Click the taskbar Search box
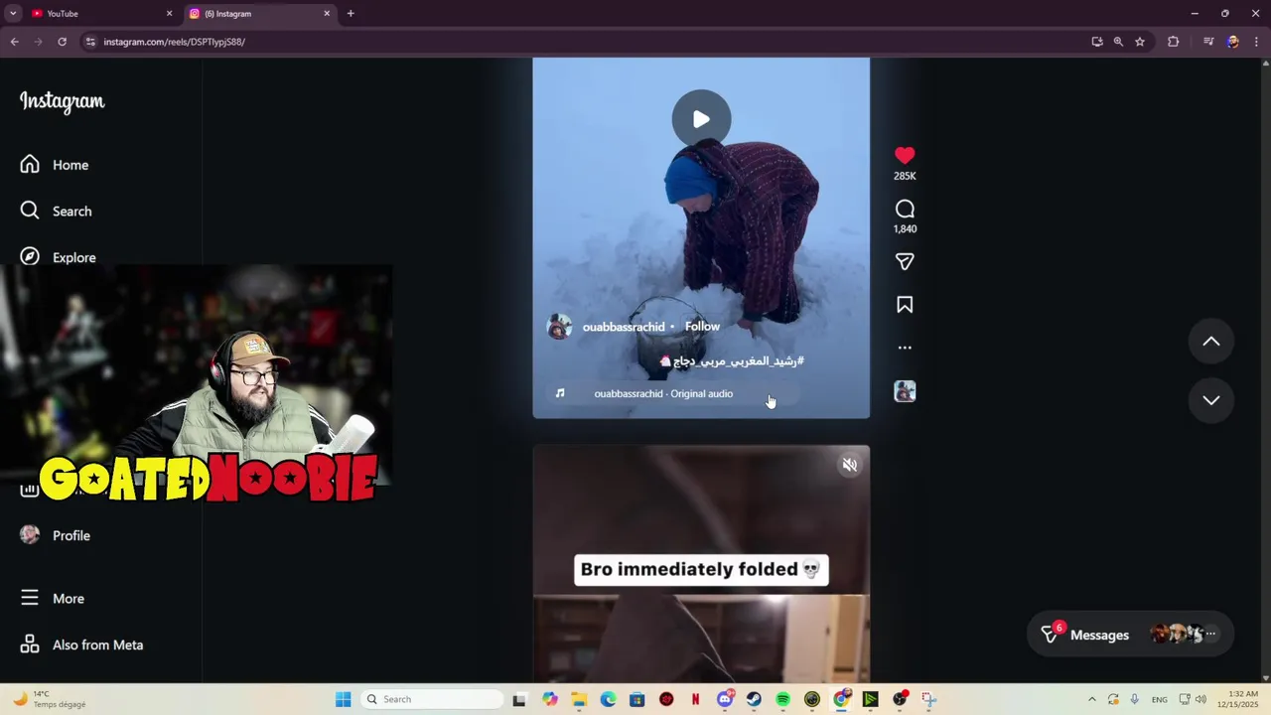Screen dimensions: 1271x715 pyautogui.click(x=432, y=699)
